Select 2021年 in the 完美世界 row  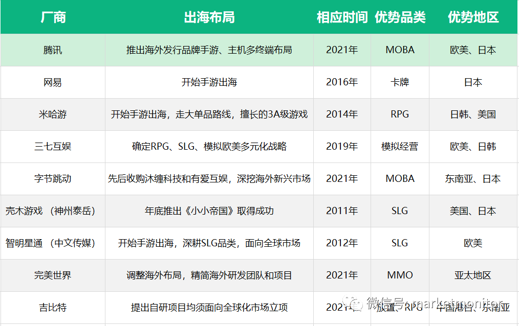pyautogui.click(x=342, y=275)
